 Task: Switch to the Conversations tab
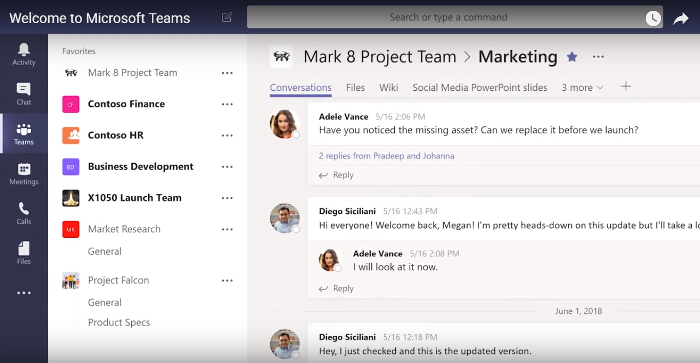[301, 88]
